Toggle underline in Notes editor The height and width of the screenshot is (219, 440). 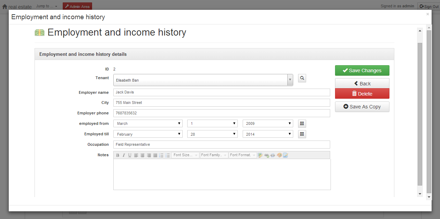coord(130,155)
